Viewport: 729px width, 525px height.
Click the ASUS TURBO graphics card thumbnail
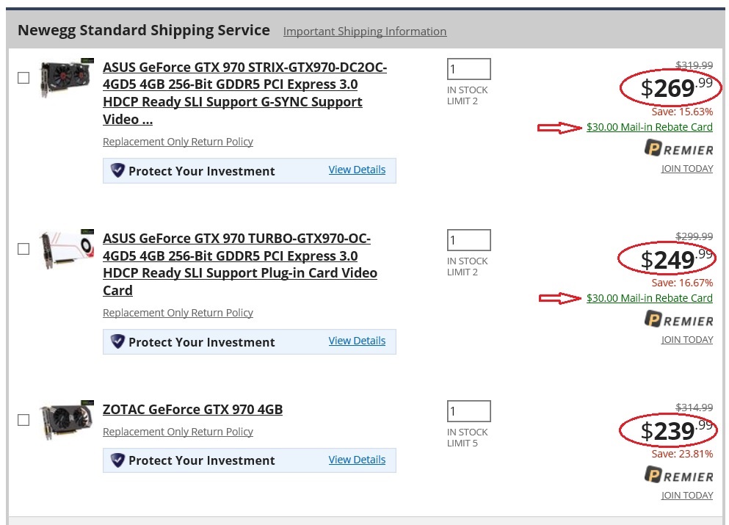pos(67,249)
